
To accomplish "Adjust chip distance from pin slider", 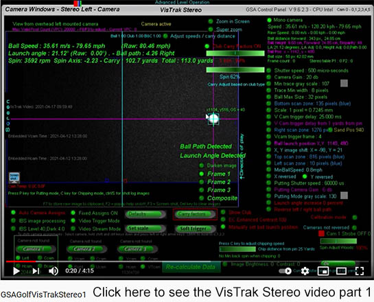I will (x=237, y=249).
